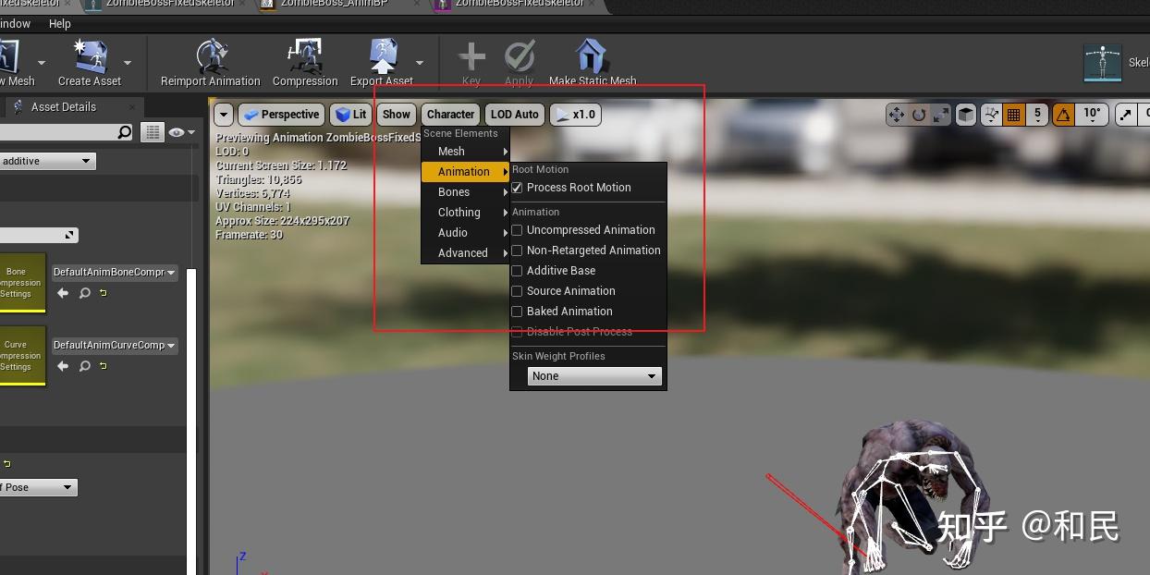This screenshot has height=575, width=1150.
Task: Enable the Additive Base checkbox
Action: point(517,270)
